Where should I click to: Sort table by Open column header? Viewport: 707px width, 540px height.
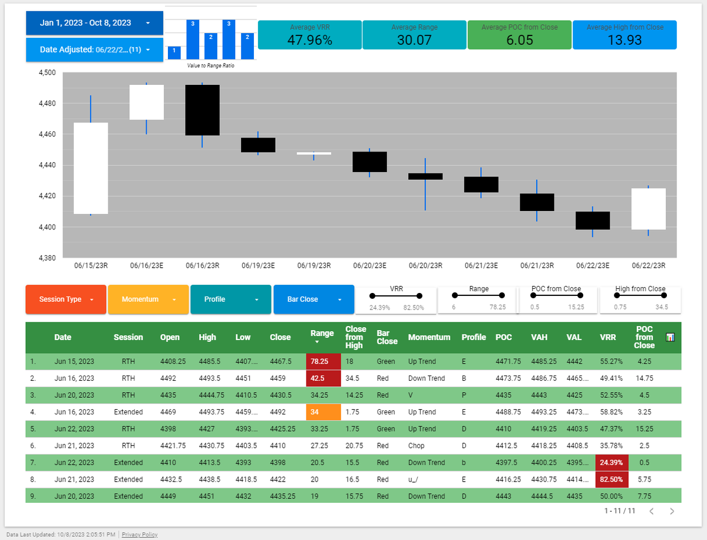pyautogui.click(x=170, y=337)
